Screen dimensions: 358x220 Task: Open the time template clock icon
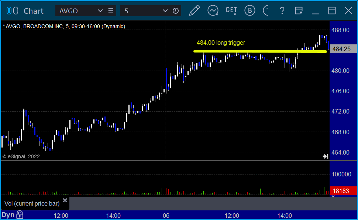(x=176, y=11)
